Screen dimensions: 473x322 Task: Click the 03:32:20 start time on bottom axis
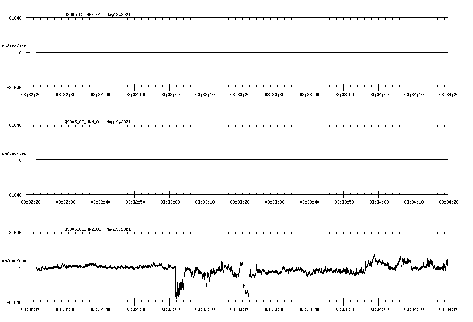point(31,309)
